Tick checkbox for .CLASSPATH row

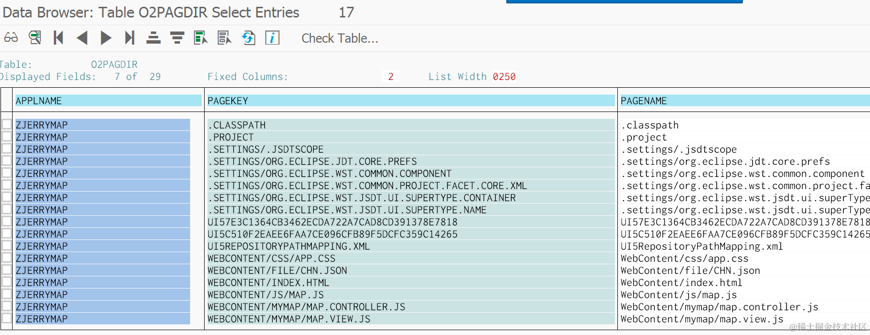pyautogui.click(x=7, y=124)
